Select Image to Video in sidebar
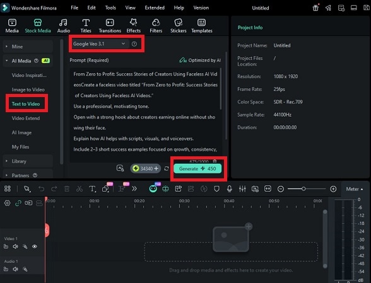 click(28, 90)
